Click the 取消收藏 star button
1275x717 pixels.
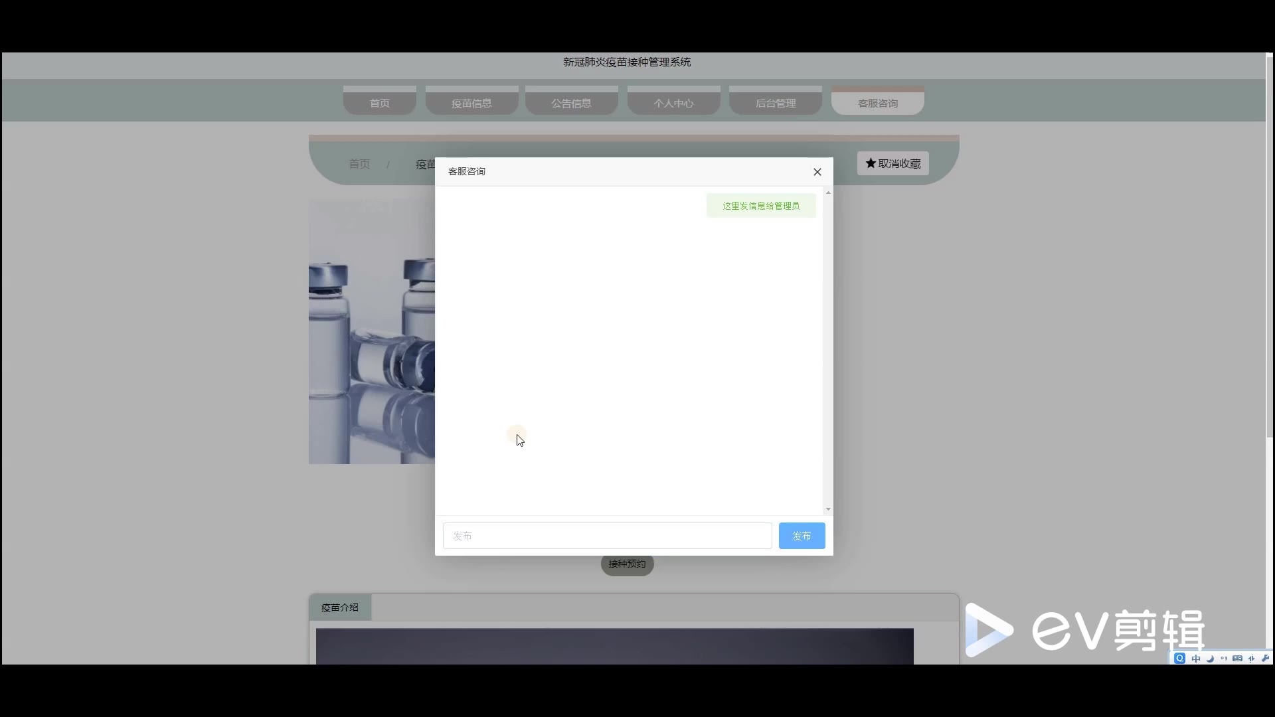click(892, 163)
